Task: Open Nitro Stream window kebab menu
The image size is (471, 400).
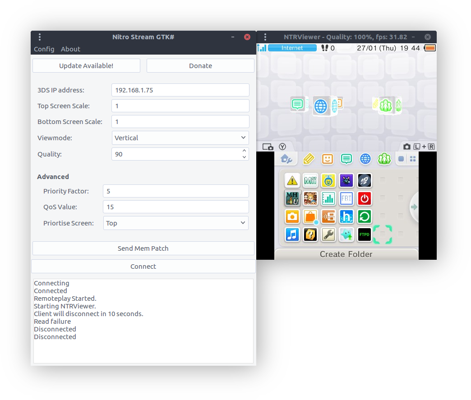Action: (40, 37)
